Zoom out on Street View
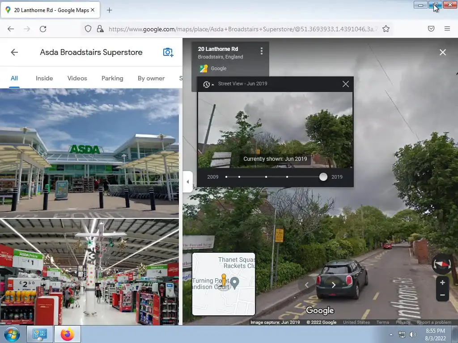Screen dimensions: 458x343 [x=442, y=295]
